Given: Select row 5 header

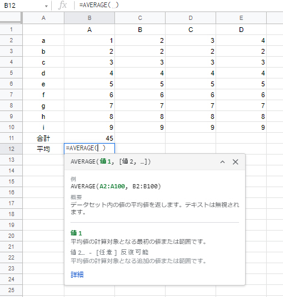Looking at the screenshot, I should coord(11,73).
